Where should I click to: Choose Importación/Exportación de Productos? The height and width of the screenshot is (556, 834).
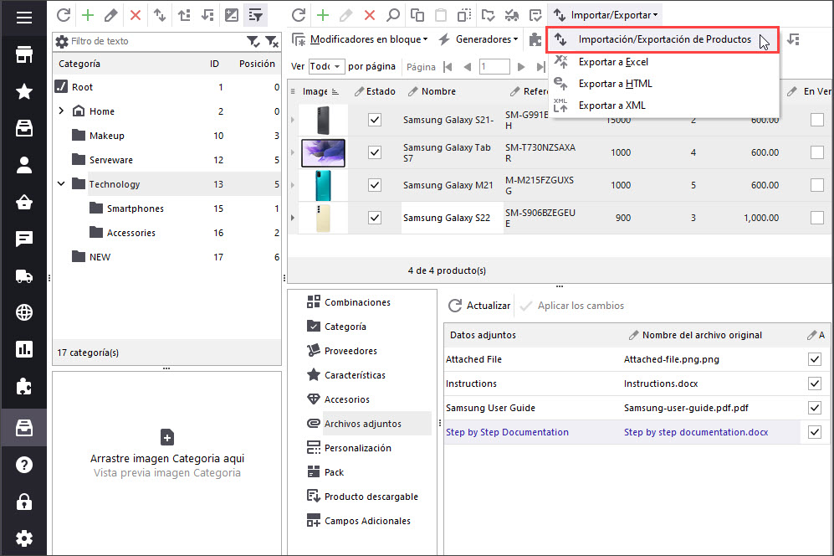[x=663, y=39]
